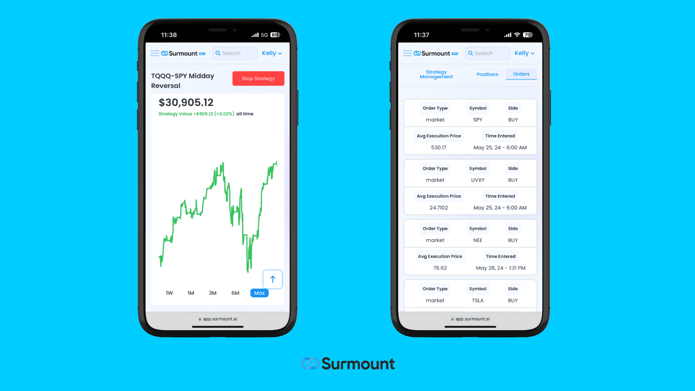
Task: Toggle to the 6M chart view
Action: (x=235, y=293)
